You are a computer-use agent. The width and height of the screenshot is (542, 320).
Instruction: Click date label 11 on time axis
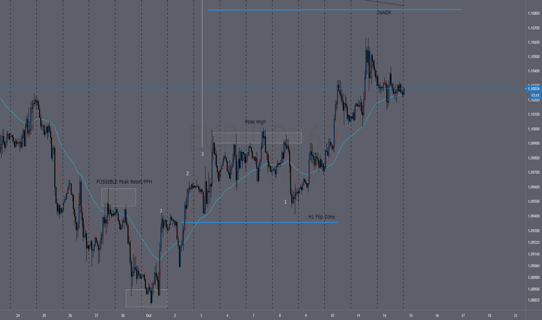[x=358, y=315]
